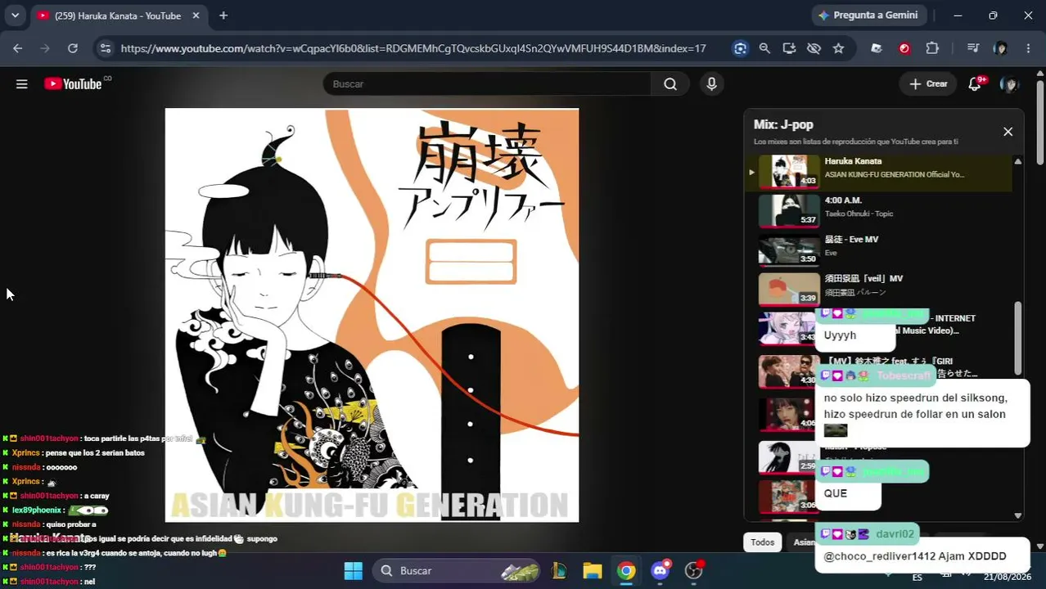Click the Tobescraft chat username
The image size is (1046, 589).
pos(904,375)
